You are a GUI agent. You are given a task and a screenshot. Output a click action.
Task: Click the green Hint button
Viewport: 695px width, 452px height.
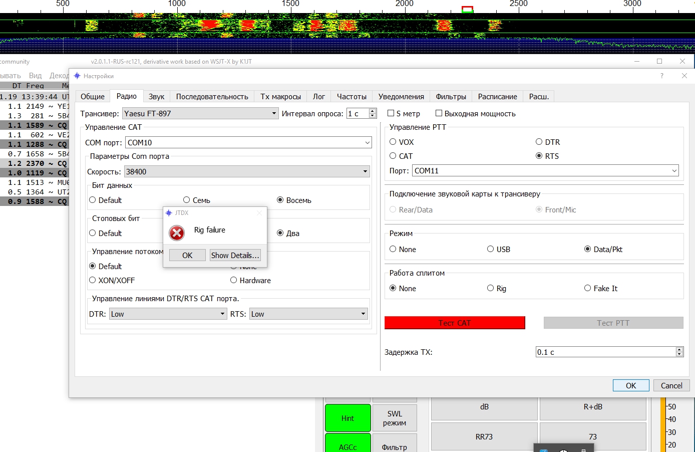347,418
